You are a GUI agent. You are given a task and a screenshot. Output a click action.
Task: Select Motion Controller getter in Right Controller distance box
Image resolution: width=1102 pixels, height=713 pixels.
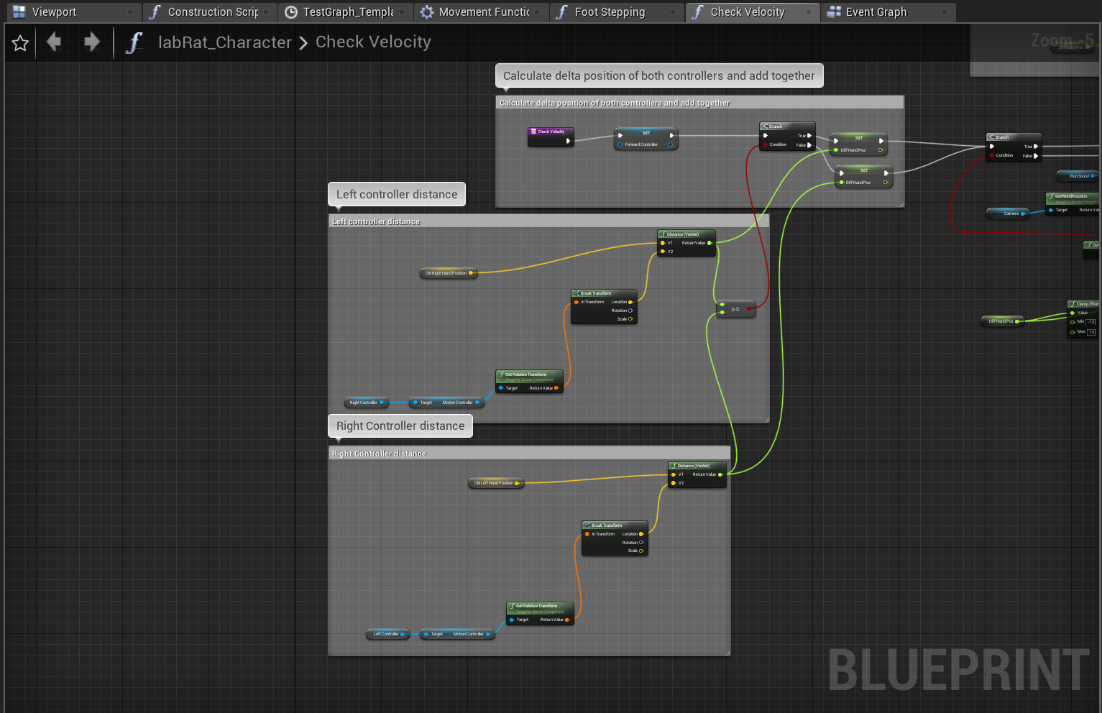[x=457, y=634]
